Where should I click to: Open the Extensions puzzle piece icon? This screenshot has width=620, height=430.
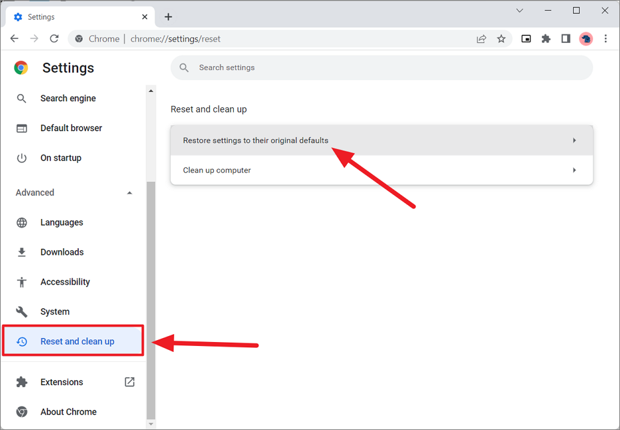tap(546, 39)
